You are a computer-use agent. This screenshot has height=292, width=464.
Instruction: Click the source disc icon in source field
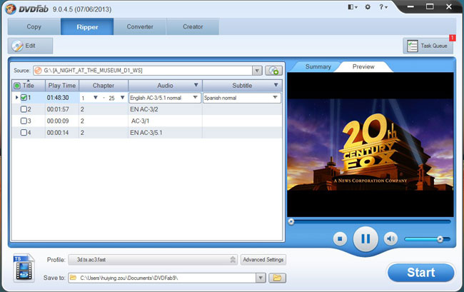pos(38,71)
